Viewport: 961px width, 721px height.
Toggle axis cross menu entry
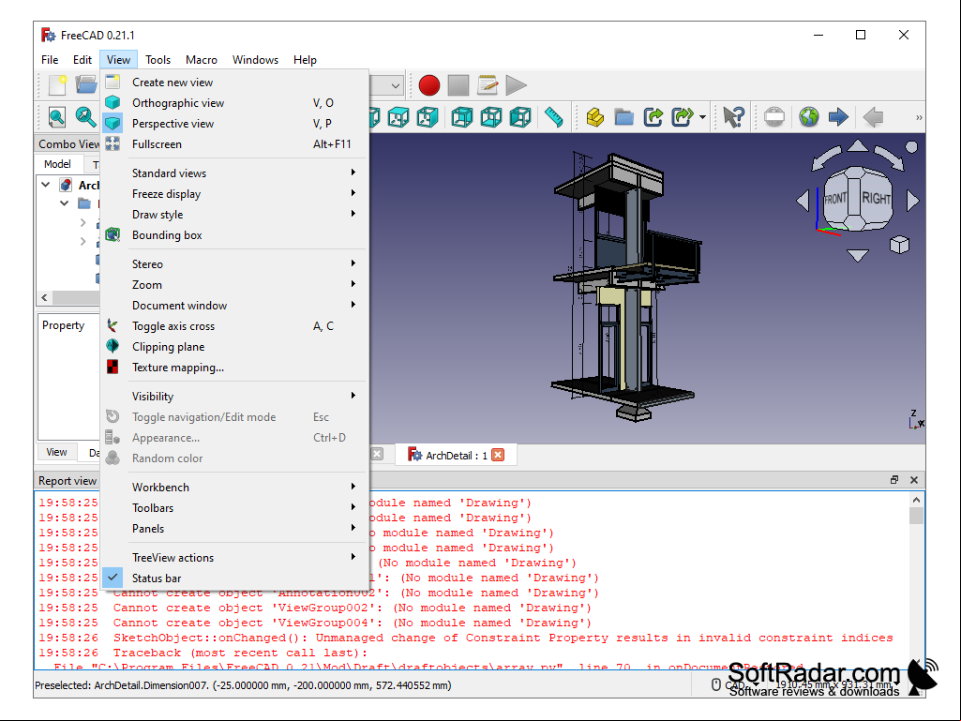pyautogui.click(x=234, y=326)
